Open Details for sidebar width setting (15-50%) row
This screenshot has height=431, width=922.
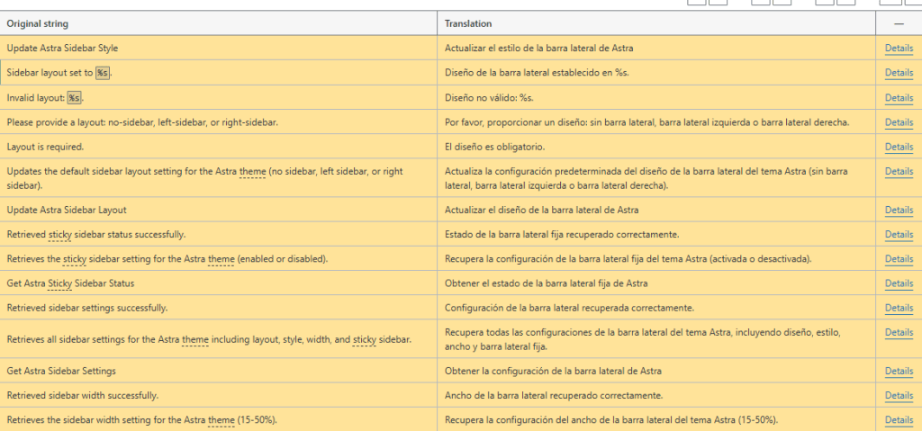pos(898,420)
